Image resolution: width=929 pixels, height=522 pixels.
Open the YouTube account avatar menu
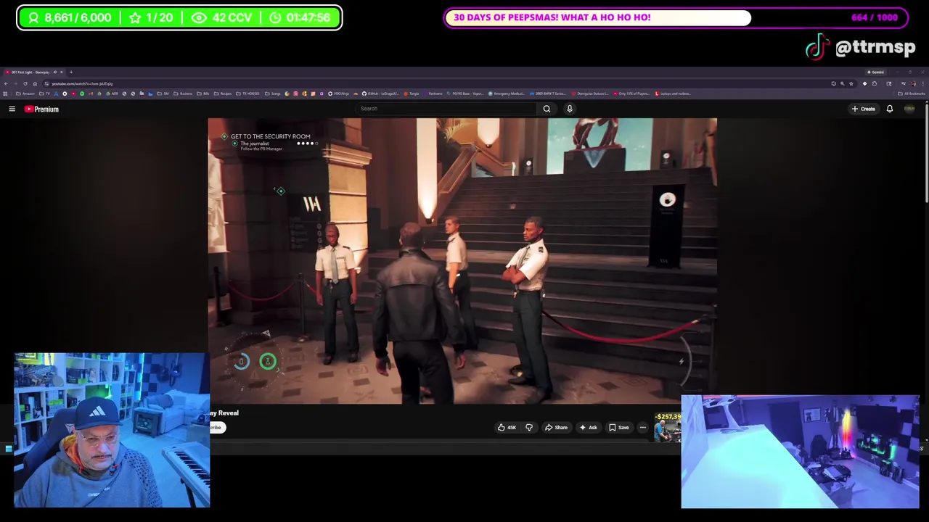pyautogui.click(x=909, y=109)
